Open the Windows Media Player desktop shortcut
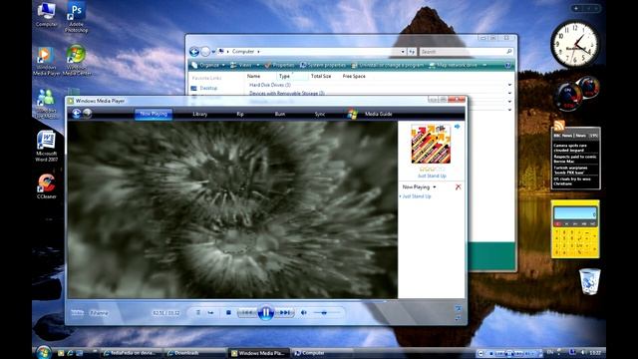638x359 pixels. click(x=47, y=61)
